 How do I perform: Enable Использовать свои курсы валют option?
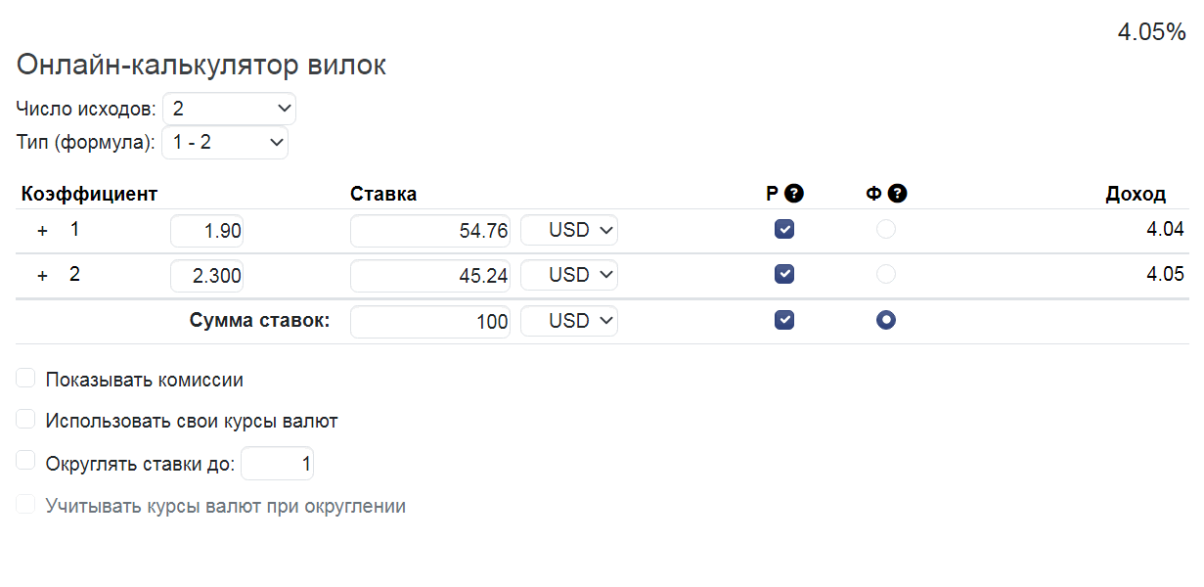[x=26, y=420]
